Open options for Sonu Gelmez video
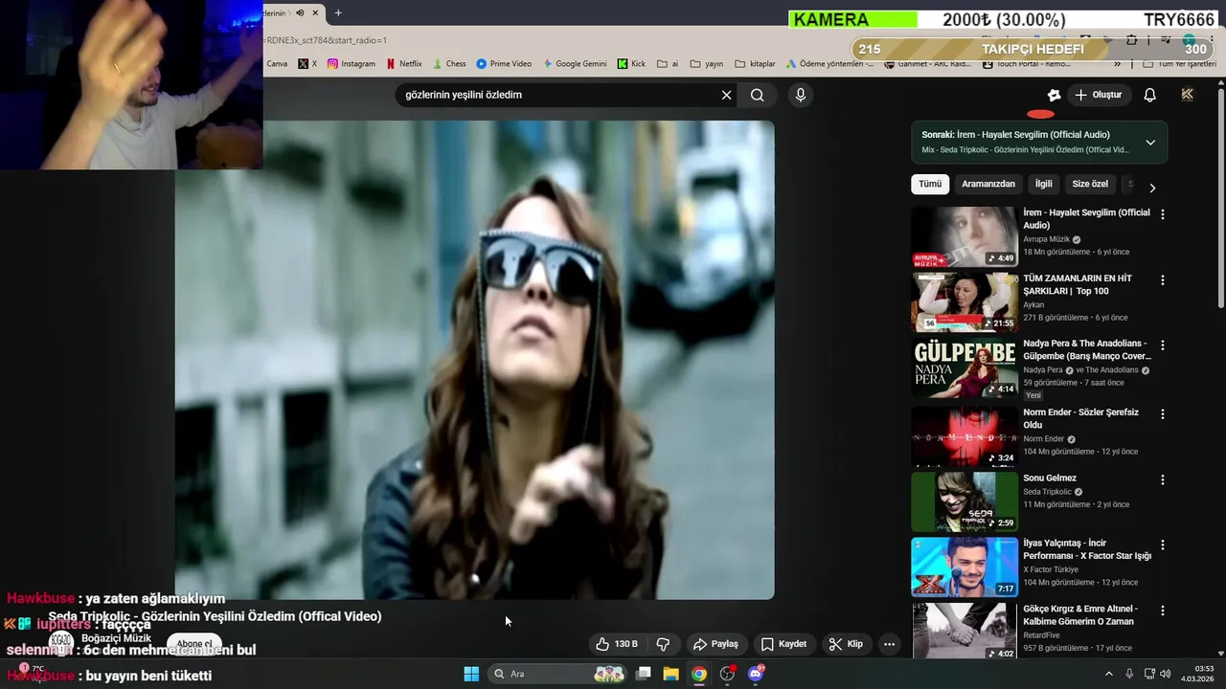 click(x=1163, y=479)
